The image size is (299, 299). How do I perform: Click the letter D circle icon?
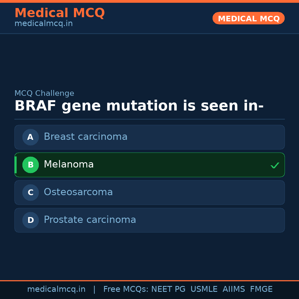[30, 220]
